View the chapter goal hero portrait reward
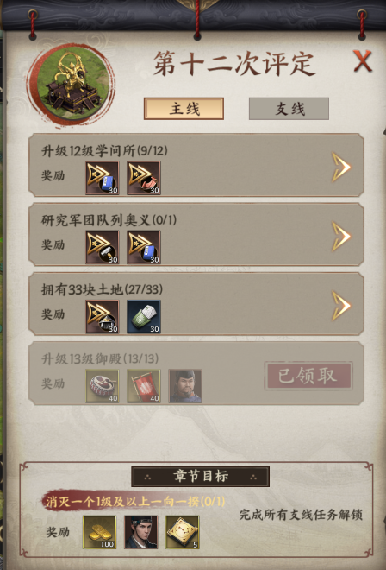Screen dimensions: 386x570 point(141,532)
